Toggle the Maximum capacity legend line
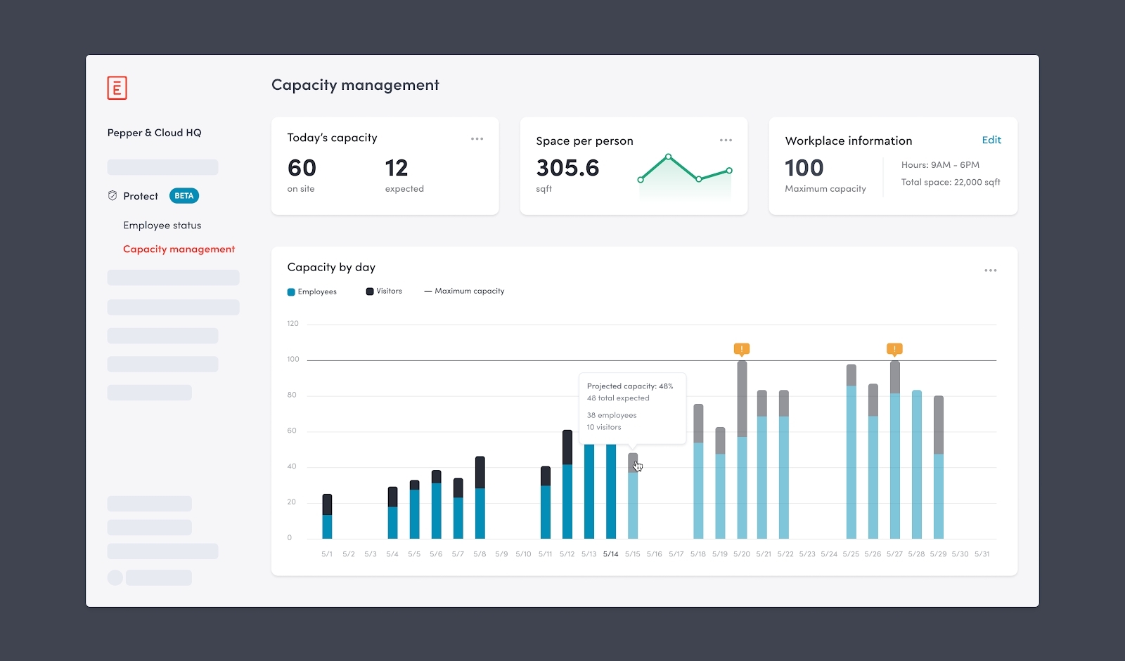The height and width of the screenshot is (661, 1125). (464, 291)
